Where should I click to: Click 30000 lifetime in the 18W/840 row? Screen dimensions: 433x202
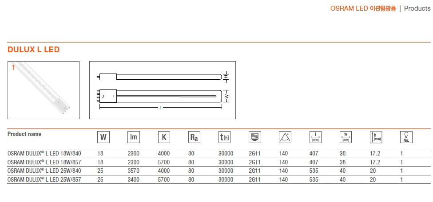(226, 154)
